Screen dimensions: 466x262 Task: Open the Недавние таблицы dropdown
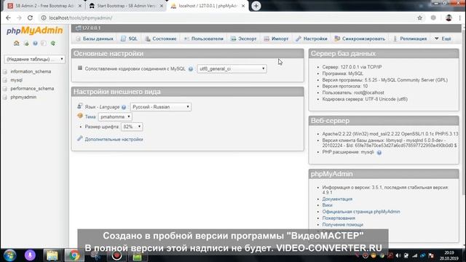pyautogui.click(x=34, y=59)
